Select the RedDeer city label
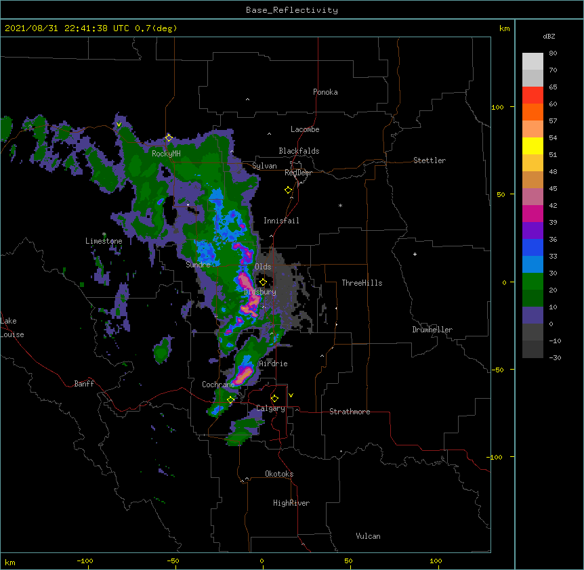Viewport: 584px width, 570px height. pyautogui.click(x=298, y=173)
